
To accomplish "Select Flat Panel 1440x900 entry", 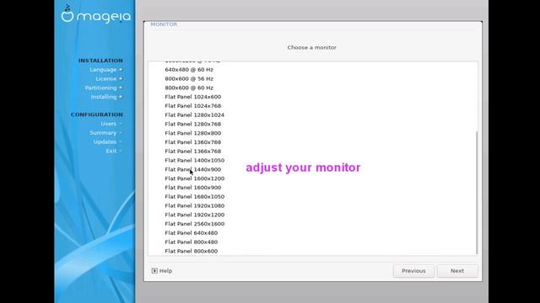I will tap(193, 169).
